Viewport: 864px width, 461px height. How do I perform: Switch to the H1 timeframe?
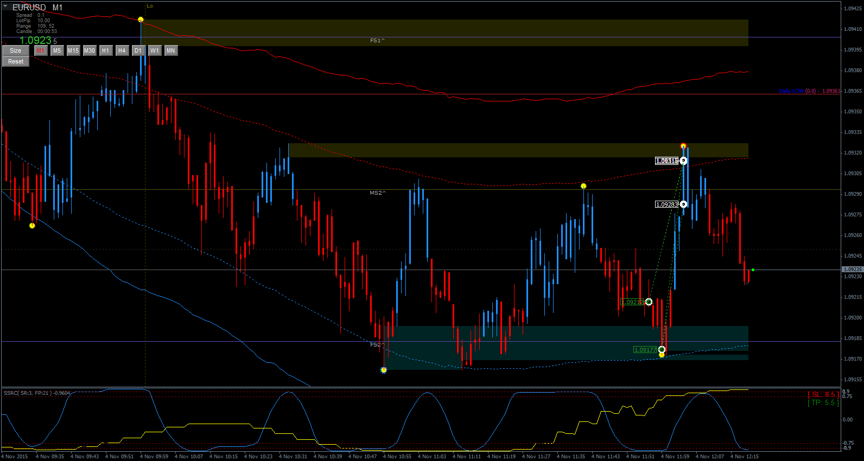(x=106, y=50)
